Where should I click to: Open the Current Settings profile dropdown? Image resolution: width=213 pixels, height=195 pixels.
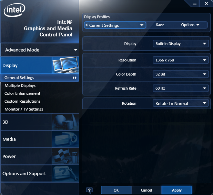(115, 25)
